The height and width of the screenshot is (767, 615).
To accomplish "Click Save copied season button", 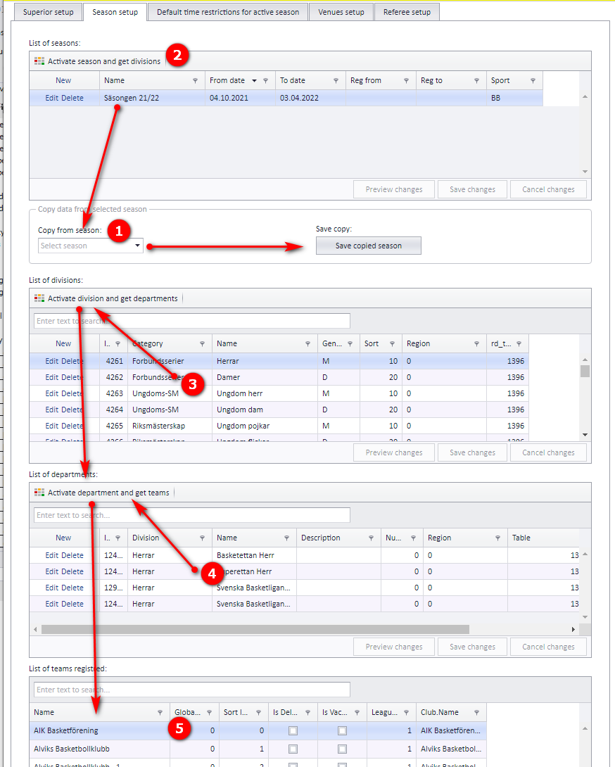I will pyautogui.click(x=369, y=246).
